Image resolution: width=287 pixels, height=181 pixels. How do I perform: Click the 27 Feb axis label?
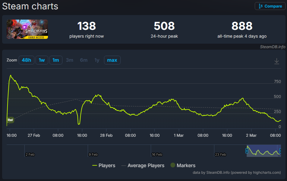click(x=34, y=135)
